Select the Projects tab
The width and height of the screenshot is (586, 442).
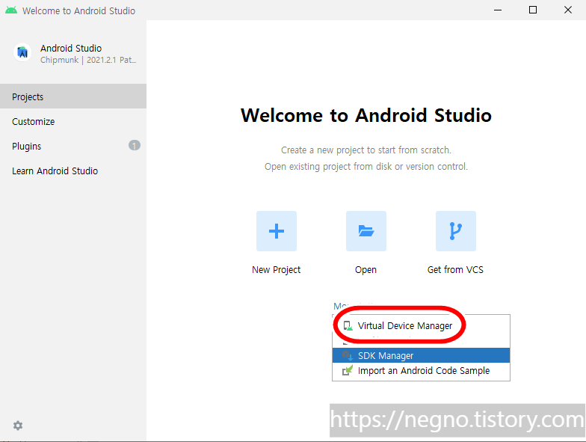click(73, 96)
